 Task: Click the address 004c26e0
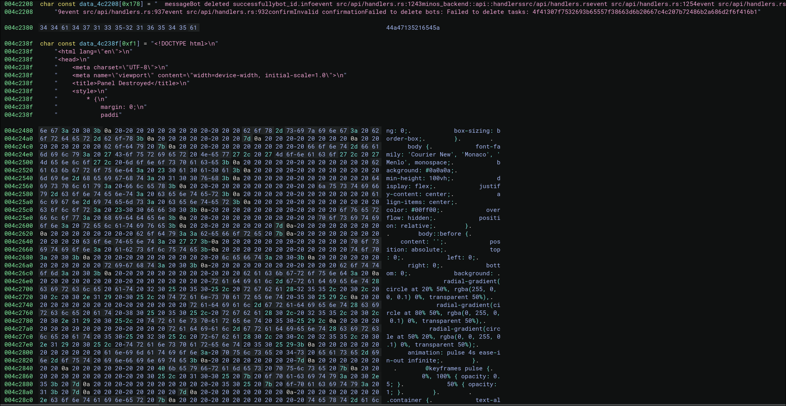click(x=19, y=281)
